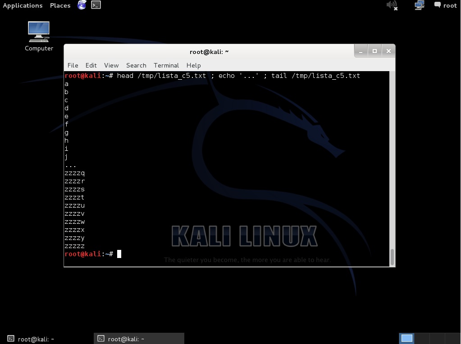
Task: Expand the Places menu
Action: tap(60, 5)
